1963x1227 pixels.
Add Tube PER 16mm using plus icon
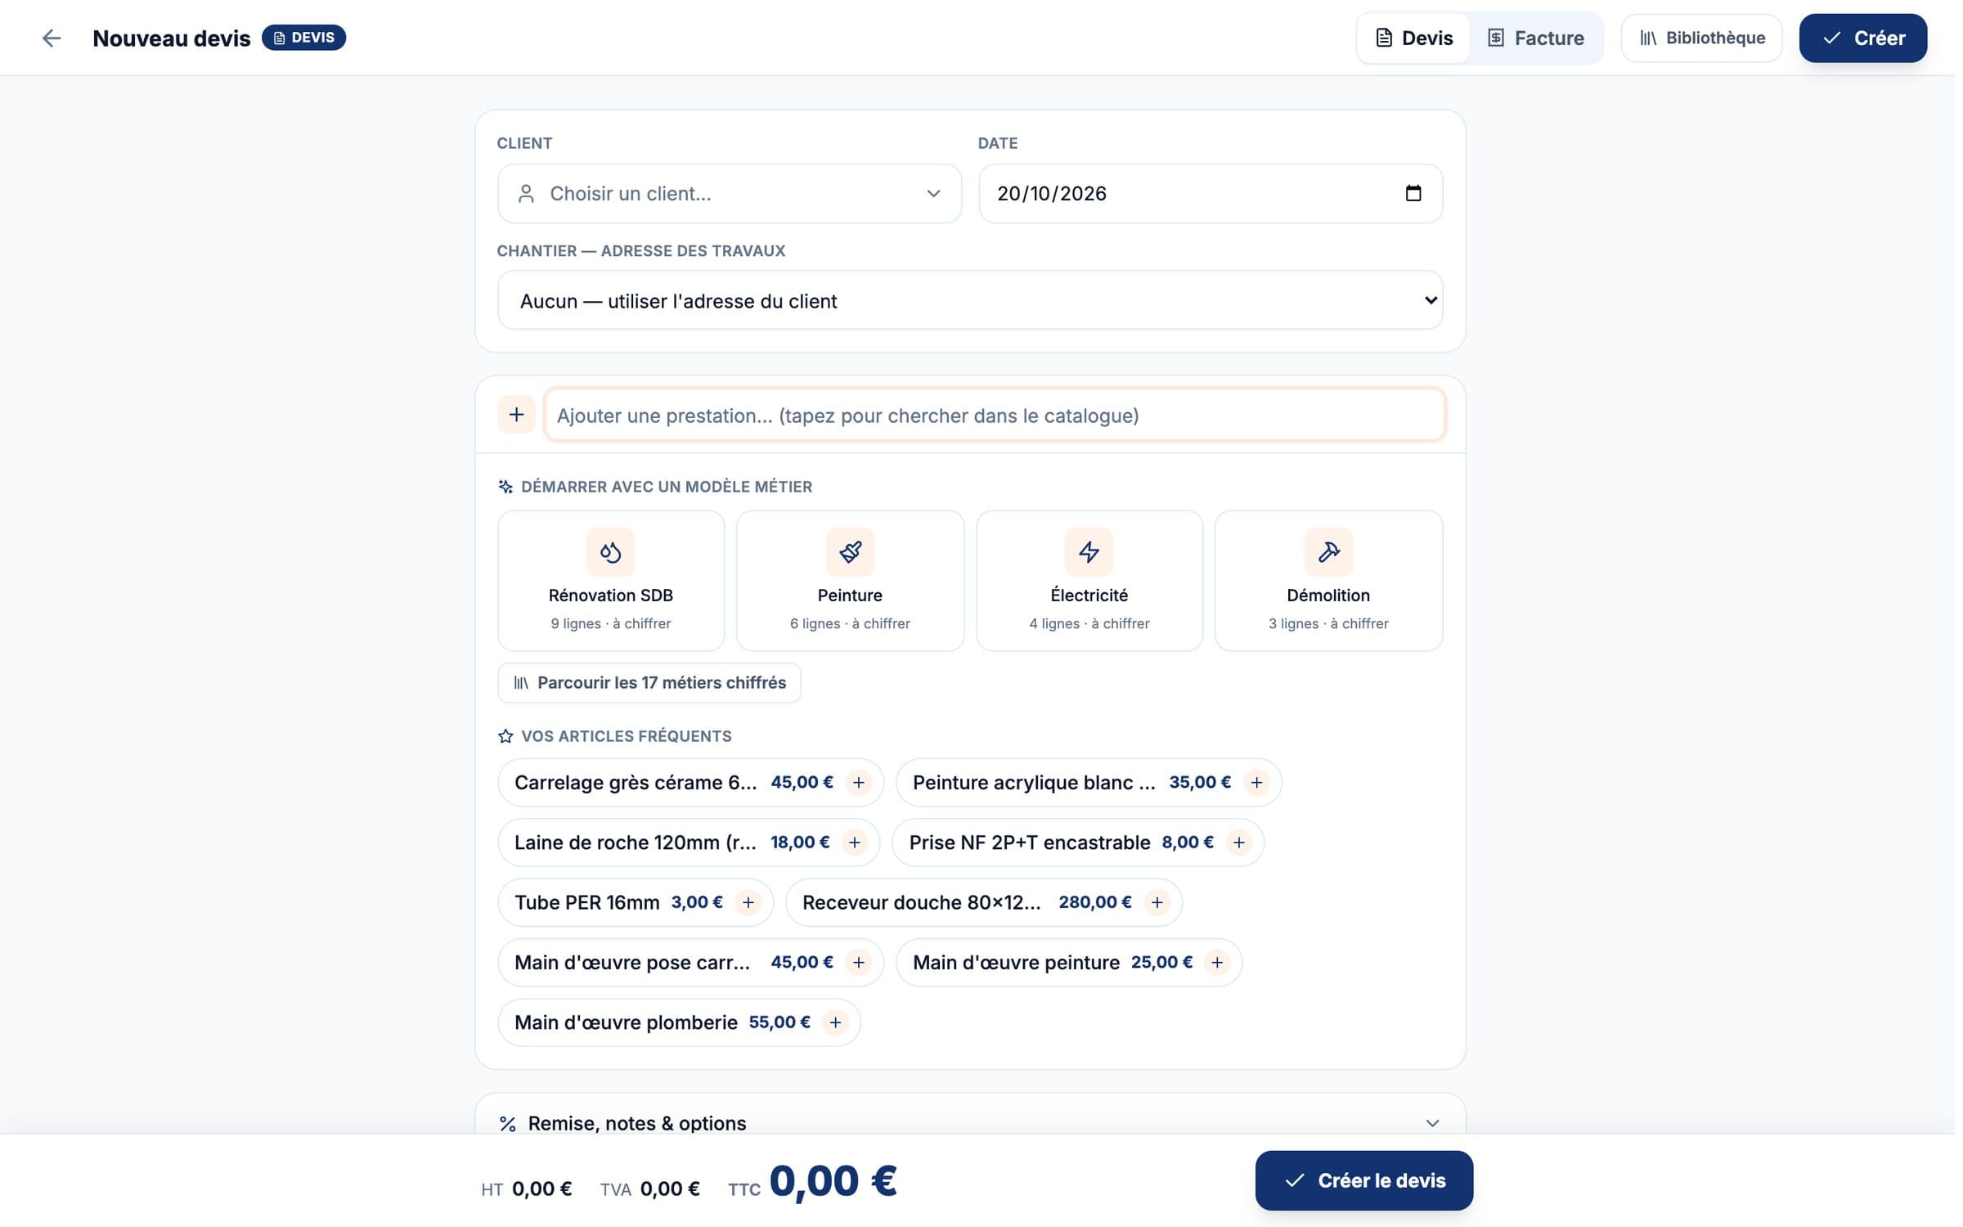point(748,902)
